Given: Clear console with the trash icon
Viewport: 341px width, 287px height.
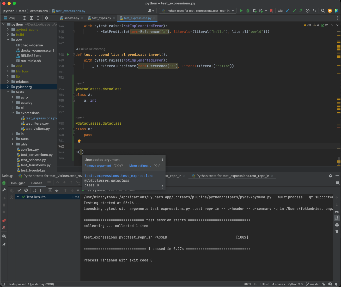Looking at the screenshot, I should (337, 232).
